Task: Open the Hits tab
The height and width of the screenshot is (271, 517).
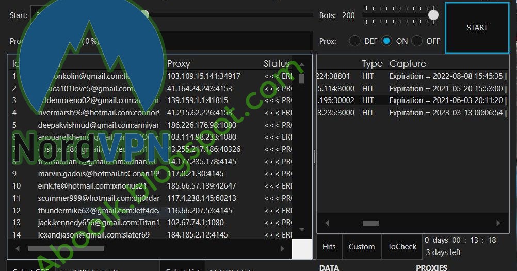Action: pos(329,247)
